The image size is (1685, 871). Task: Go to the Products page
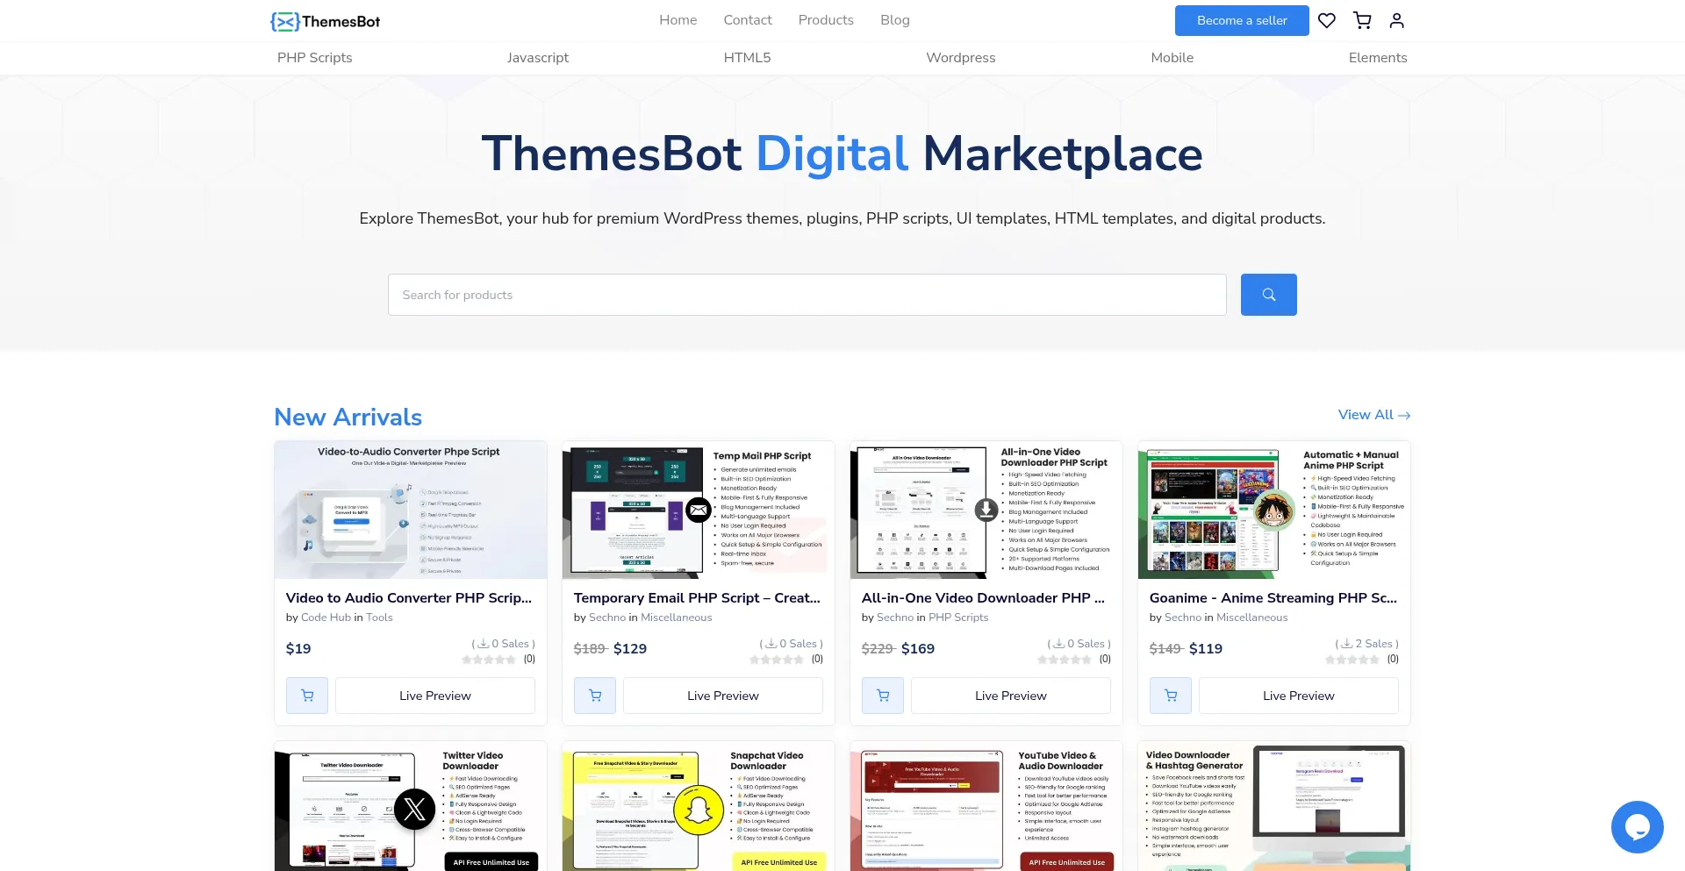825,20
